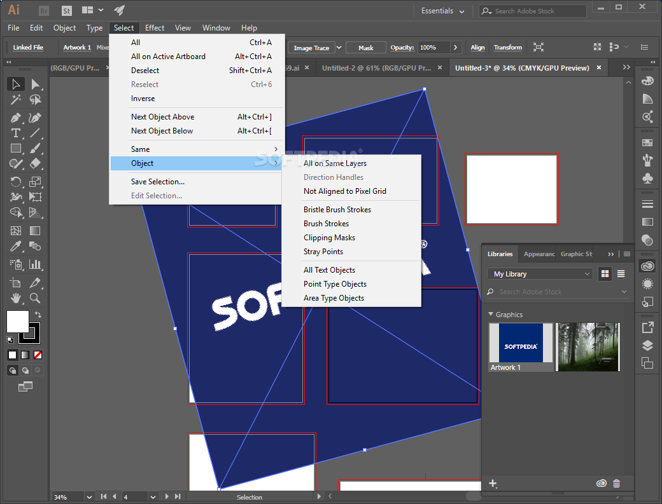This screenshot has width=662, height=504.
Task: Switch to the Appearance panel tab
Action: (x=539, y=254)
